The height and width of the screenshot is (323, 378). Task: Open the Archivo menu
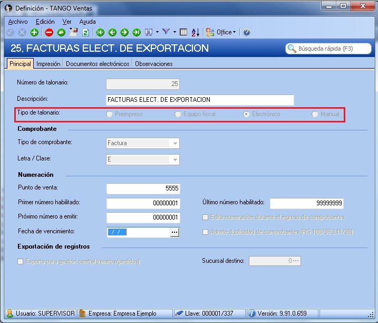[18, 22]
